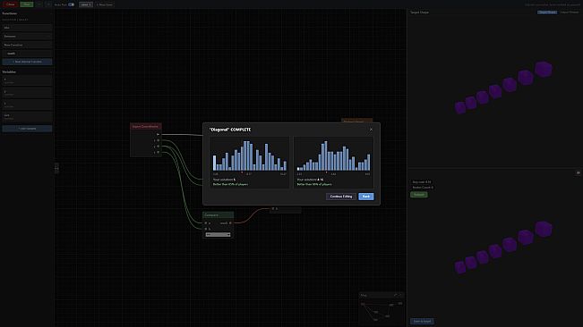Click the blue Back button in dialog

366,197
